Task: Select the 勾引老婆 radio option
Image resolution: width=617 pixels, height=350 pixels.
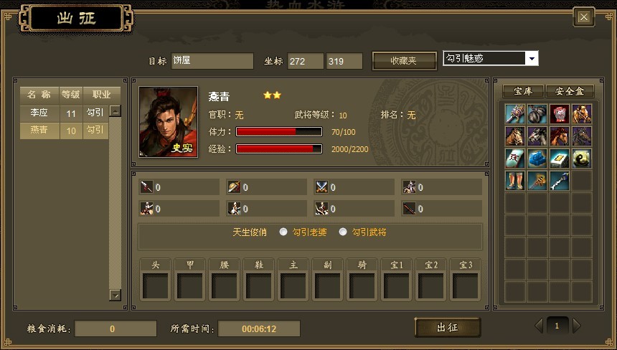Action: pyautogui.click(x=283, y=232)
